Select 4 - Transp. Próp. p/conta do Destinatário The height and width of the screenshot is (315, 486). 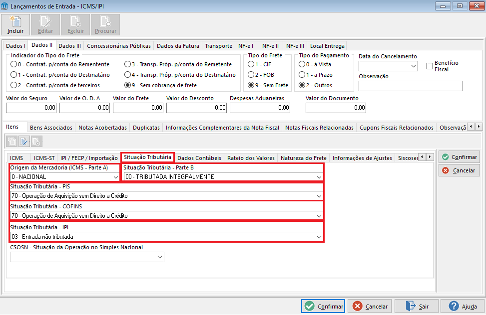point(180,75)
